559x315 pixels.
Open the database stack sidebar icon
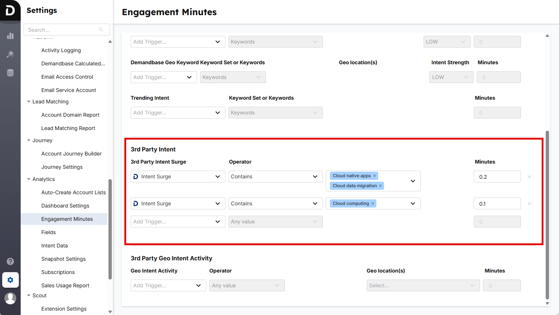(10, 73)
